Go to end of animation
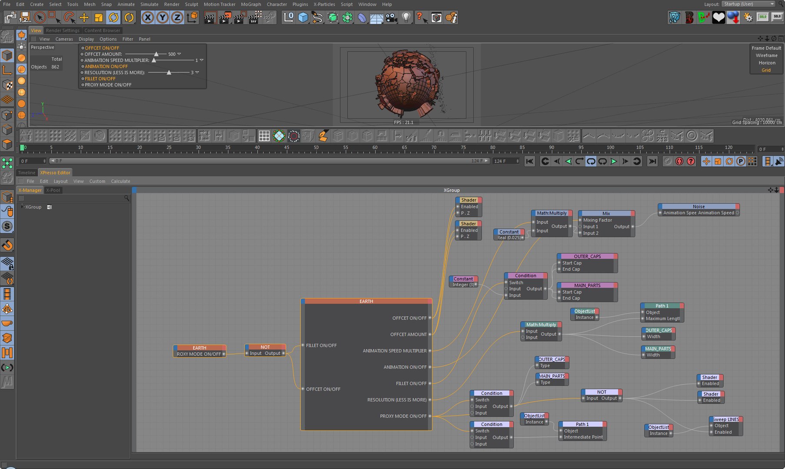Screen dimensions: 785x469 [652, 161]
